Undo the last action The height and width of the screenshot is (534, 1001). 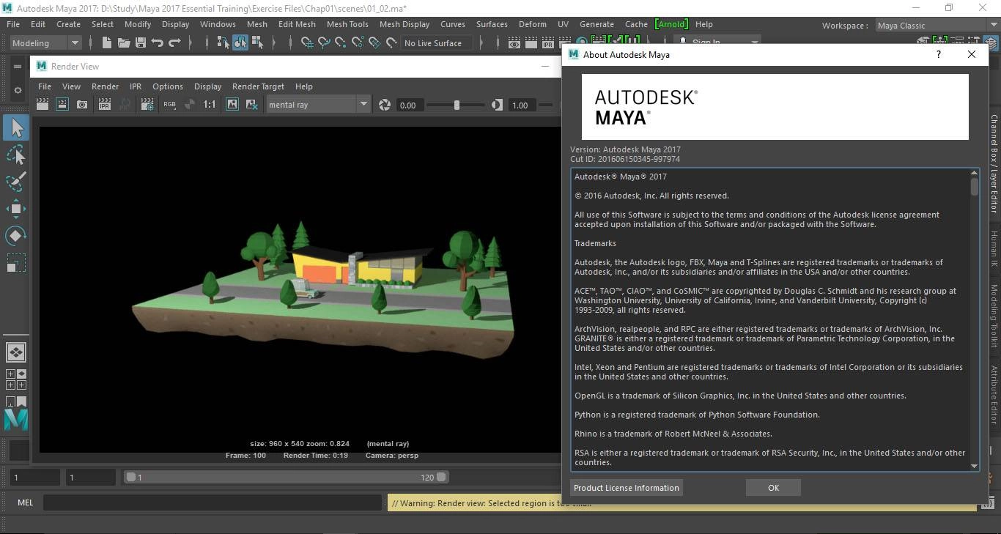pyautogui.click(x=158, y=43)
